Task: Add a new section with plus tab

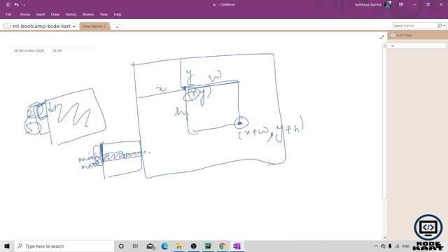Action: click(x=117, y=27)
